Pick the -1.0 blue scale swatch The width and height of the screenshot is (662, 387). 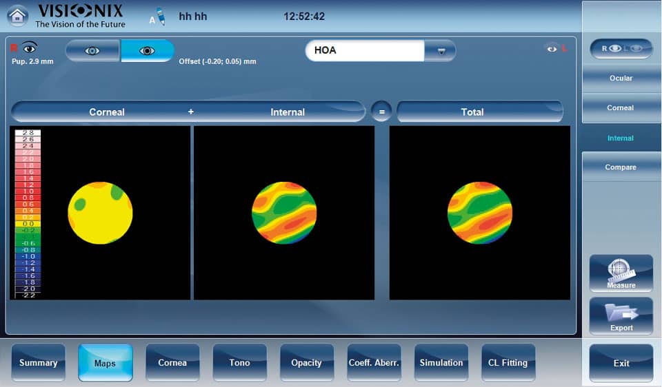click(28, 256)
